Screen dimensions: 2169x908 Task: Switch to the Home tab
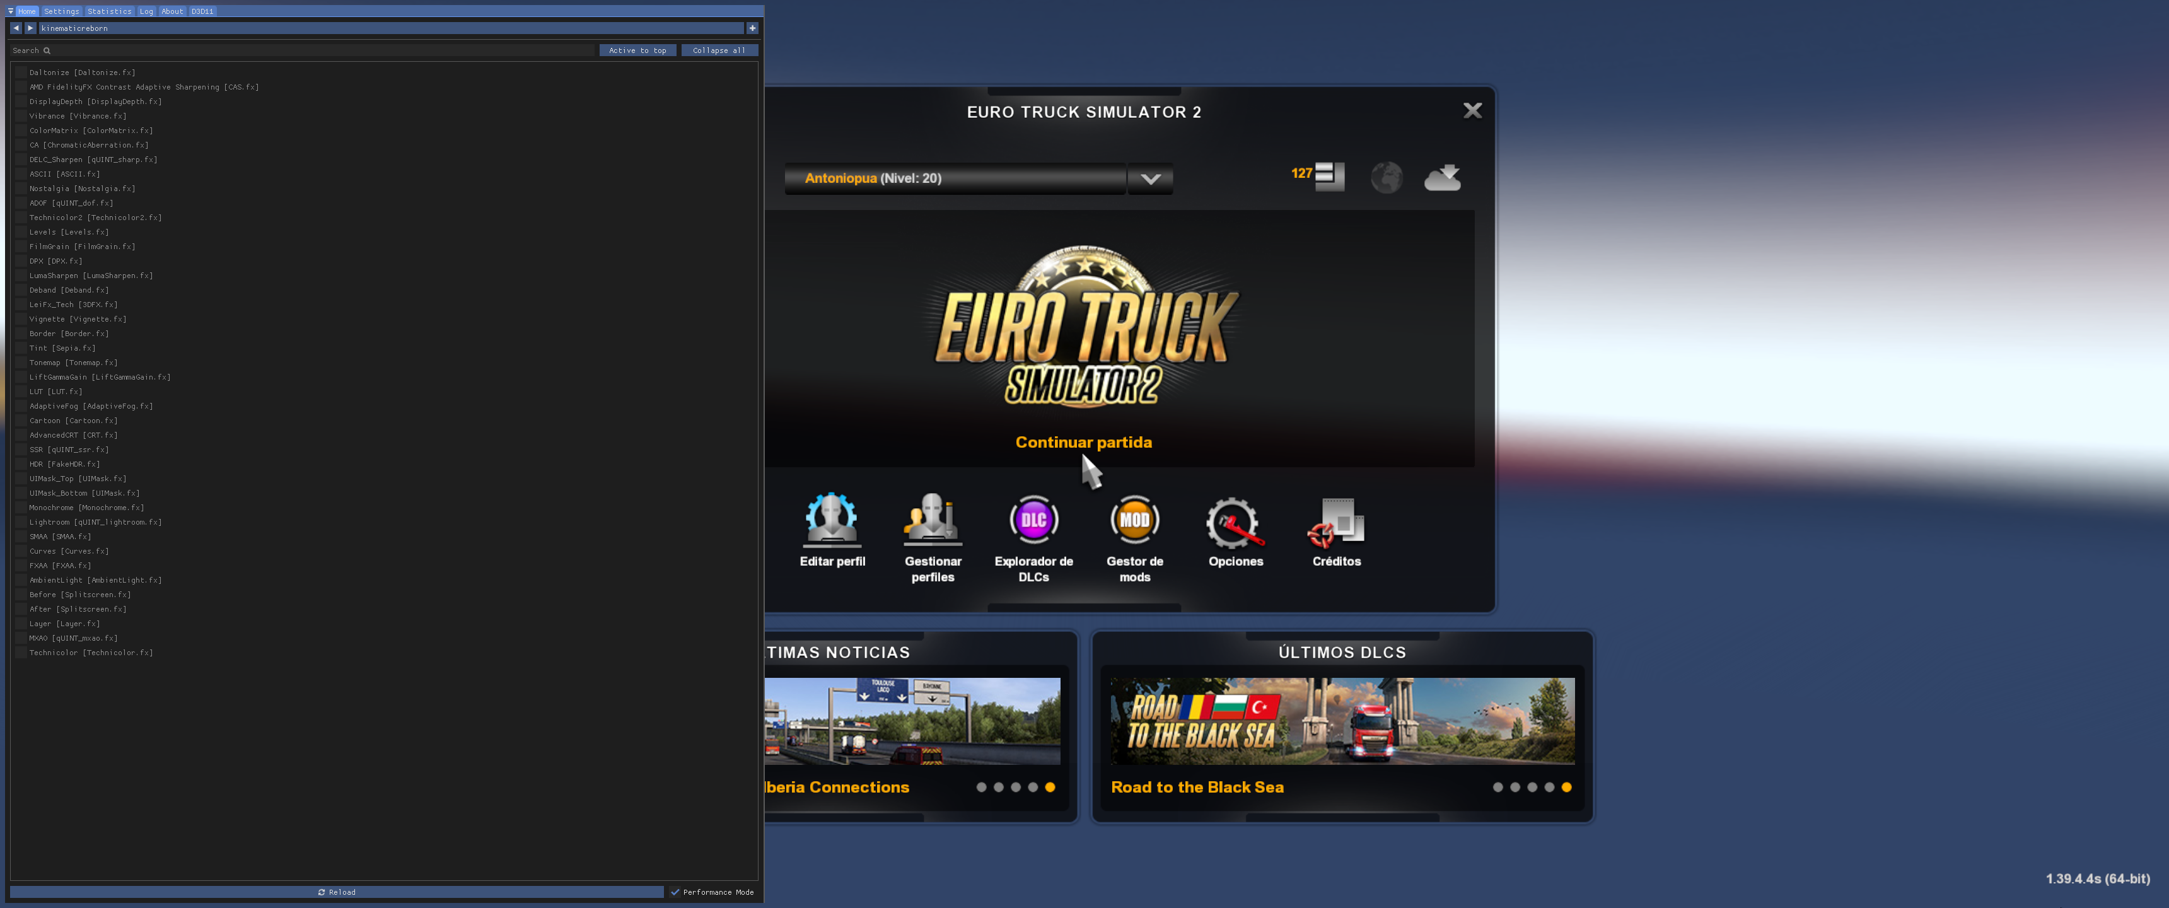point(27,11)
